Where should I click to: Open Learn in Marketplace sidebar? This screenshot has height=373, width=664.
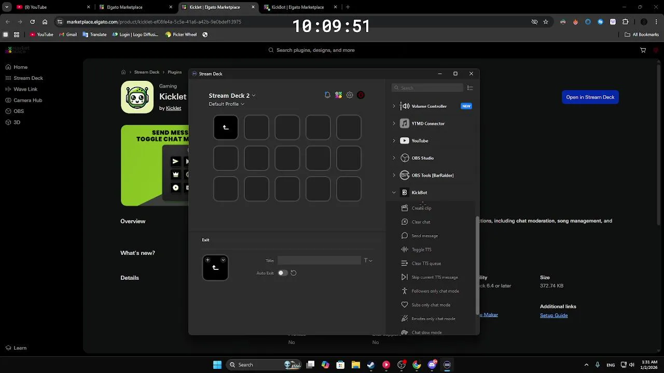16,348
